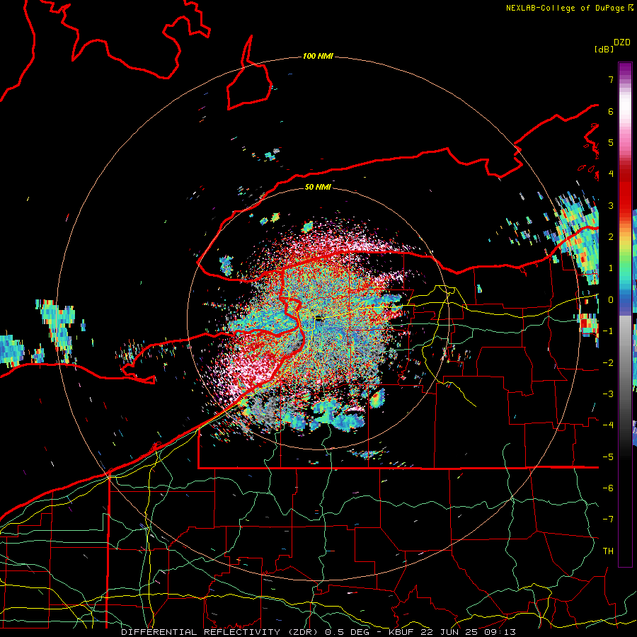Screen dimensions: 637x637
Task: Click the 2 value on the scale
Action: 611,237
